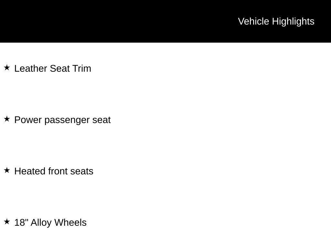This screenshot has height=248, width=331.
Task: Click the word "Leather" in first highlight
Action: tap(31, 68)
